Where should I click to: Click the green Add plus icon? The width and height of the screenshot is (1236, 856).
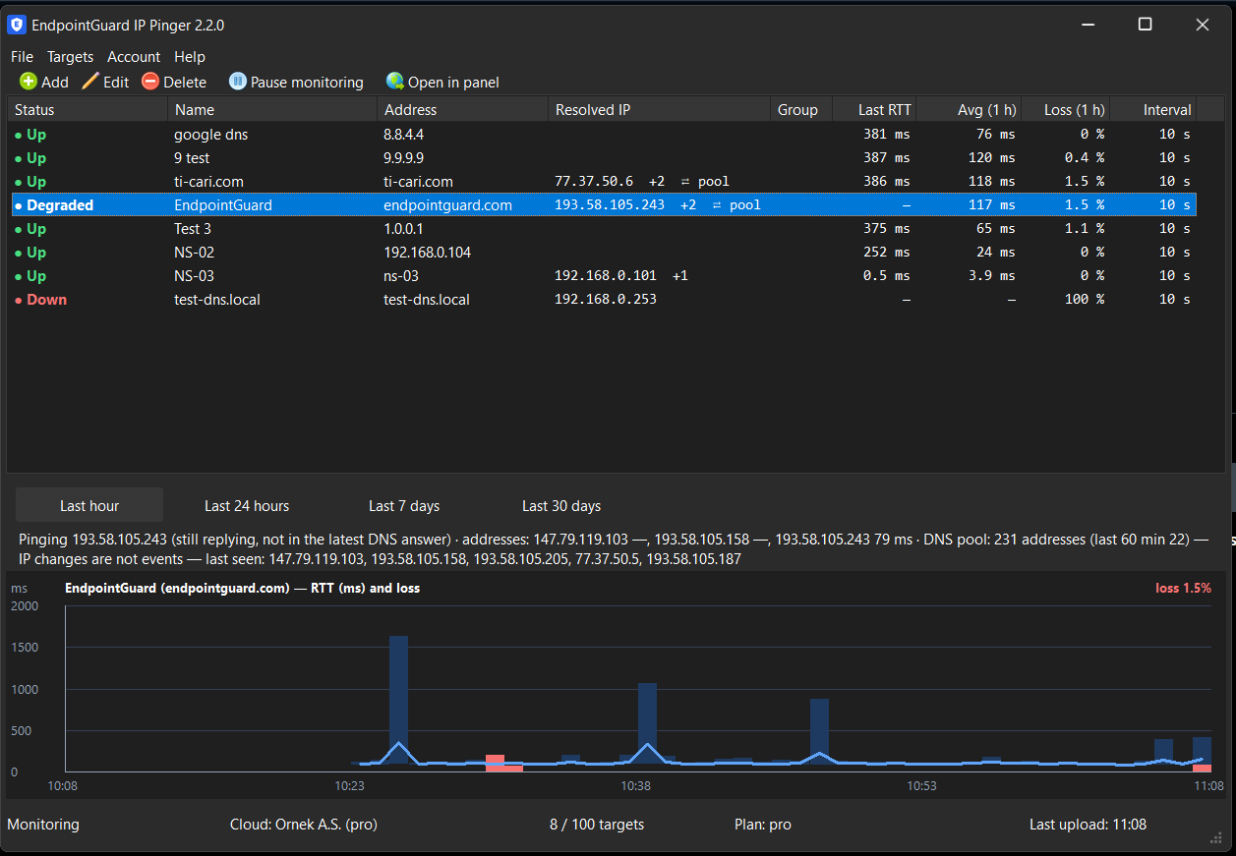29,82
